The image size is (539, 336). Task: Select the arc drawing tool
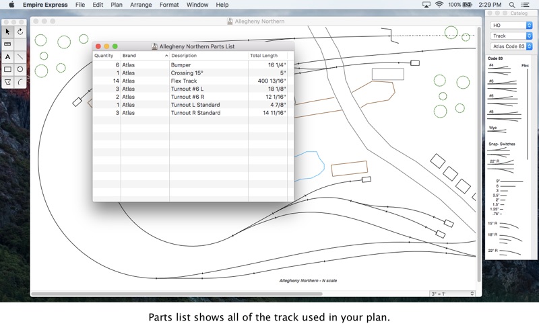20,81
